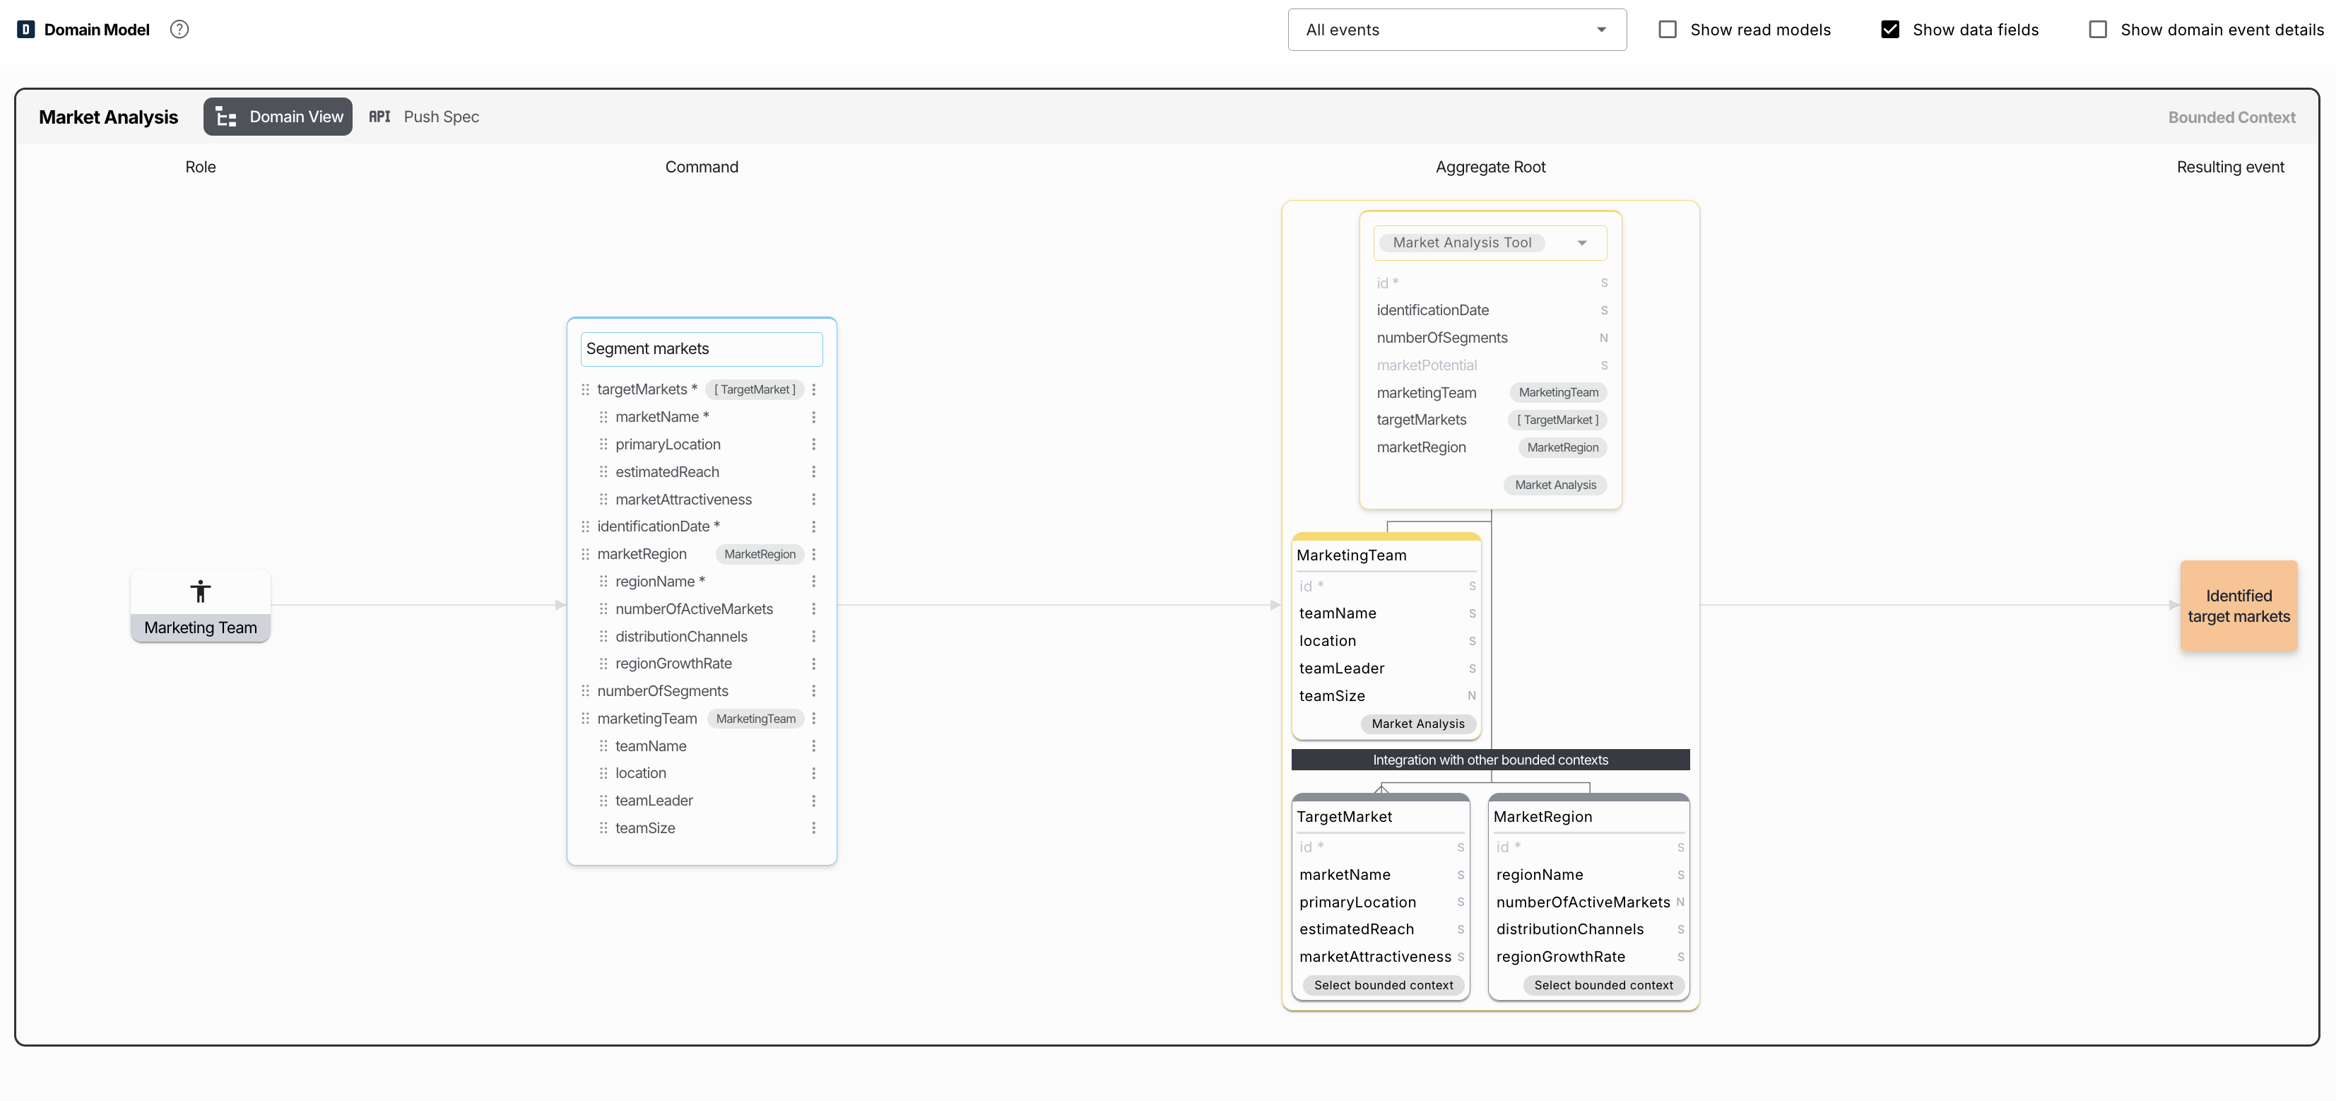Open the kebab menu for distributionChannels field

813,637
